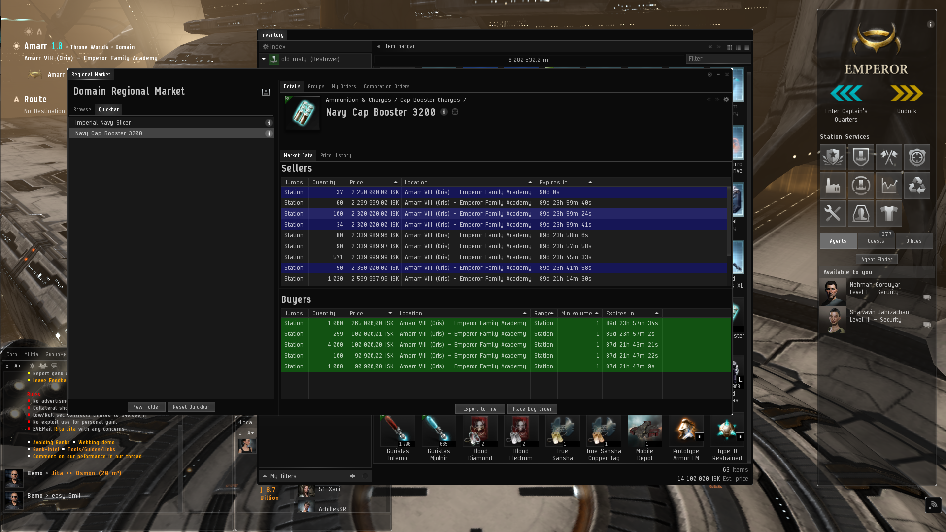Screen dimensions: 946x532
Task: Add a filter with the plus icon
Action: (352, 476)
